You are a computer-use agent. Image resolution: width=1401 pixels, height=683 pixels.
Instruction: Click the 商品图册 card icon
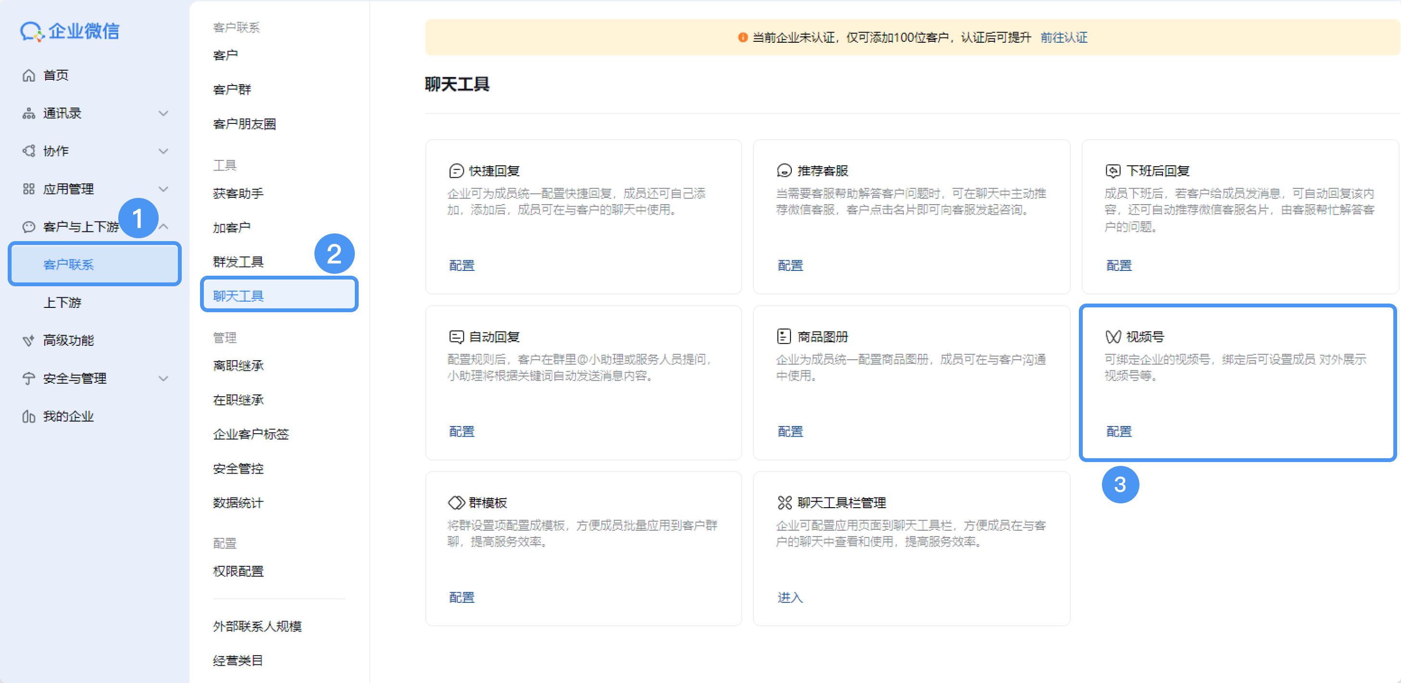tap(784, 337)
